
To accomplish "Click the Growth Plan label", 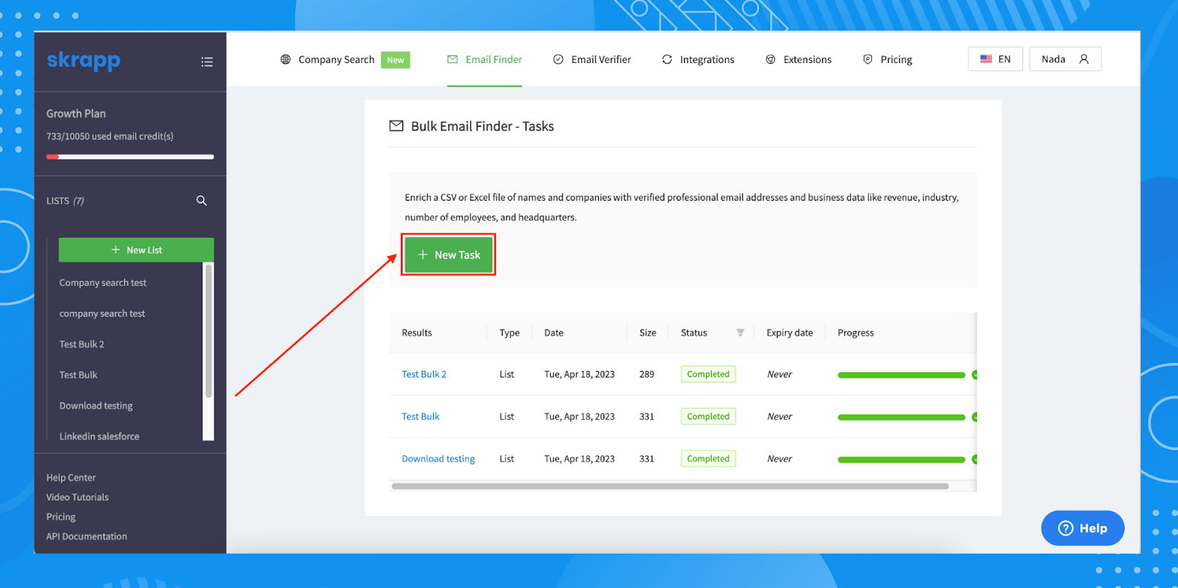I will 76,113.
